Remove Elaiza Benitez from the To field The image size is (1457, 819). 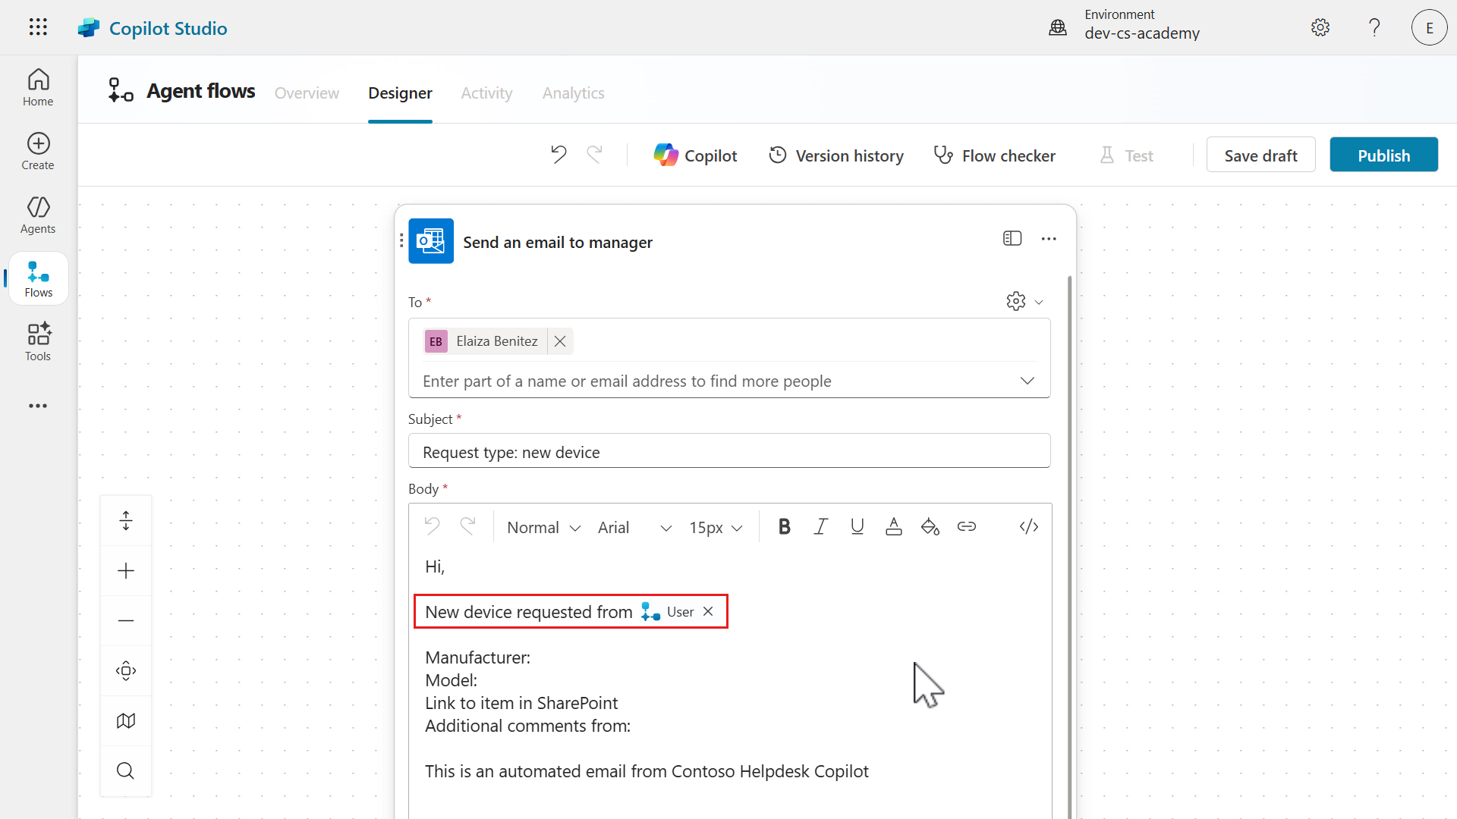tap(559, 341)
